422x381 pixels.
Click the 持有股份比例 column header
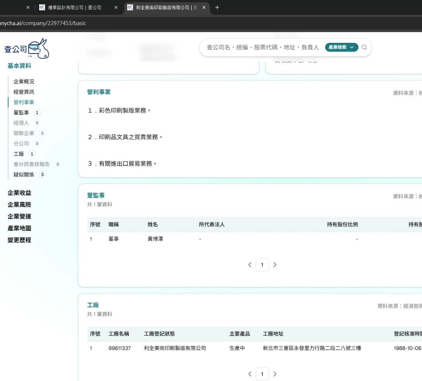tap(342, 224)
